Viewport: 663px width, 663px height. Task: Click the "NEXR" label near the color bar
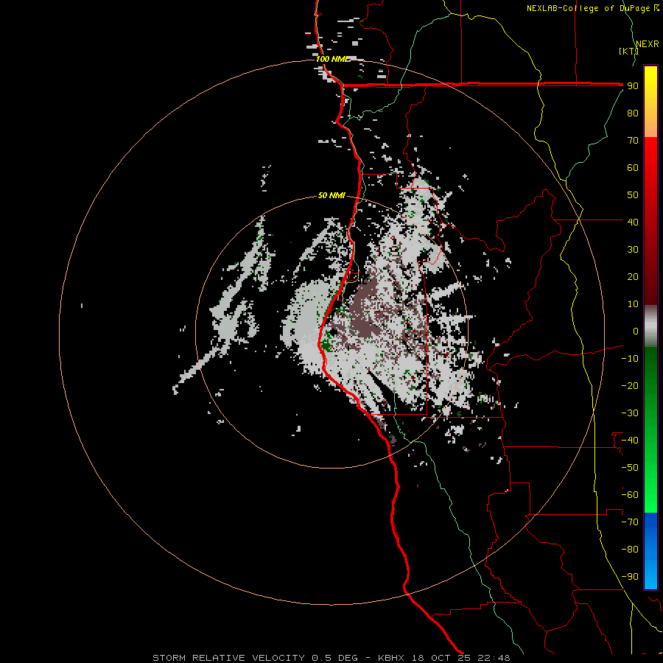point(648,44)
